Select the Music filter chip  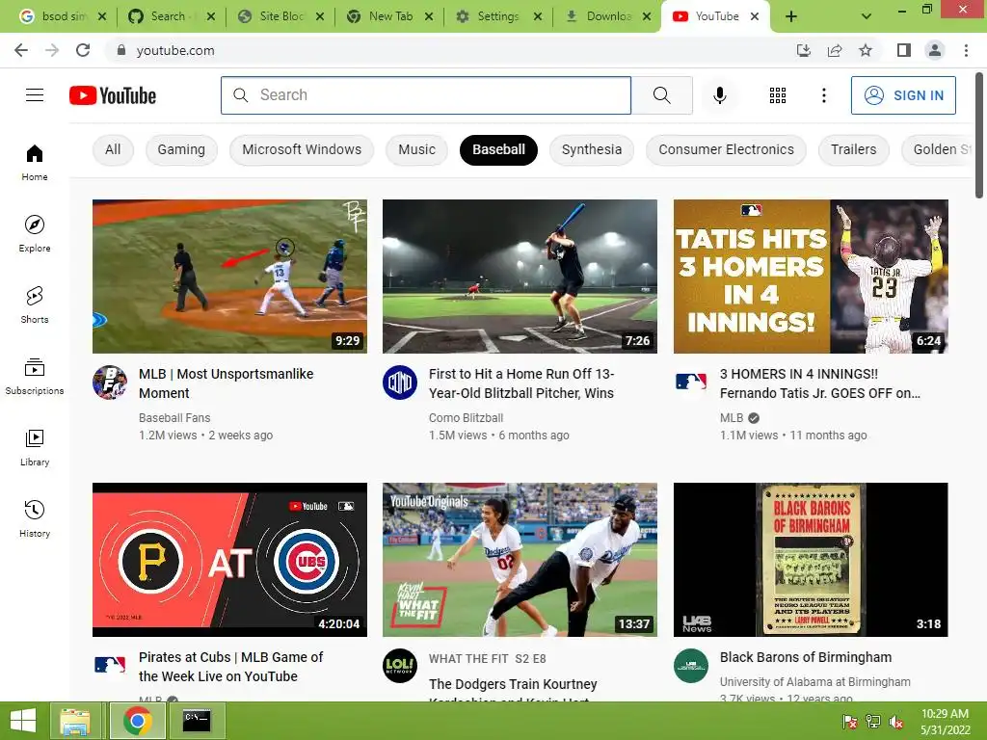point(416,149)
